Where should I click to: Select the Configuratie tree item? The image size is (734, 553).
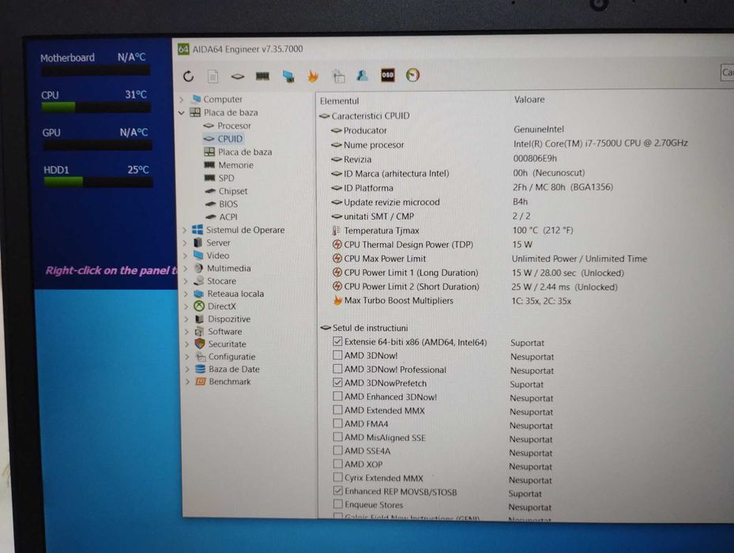231,356
